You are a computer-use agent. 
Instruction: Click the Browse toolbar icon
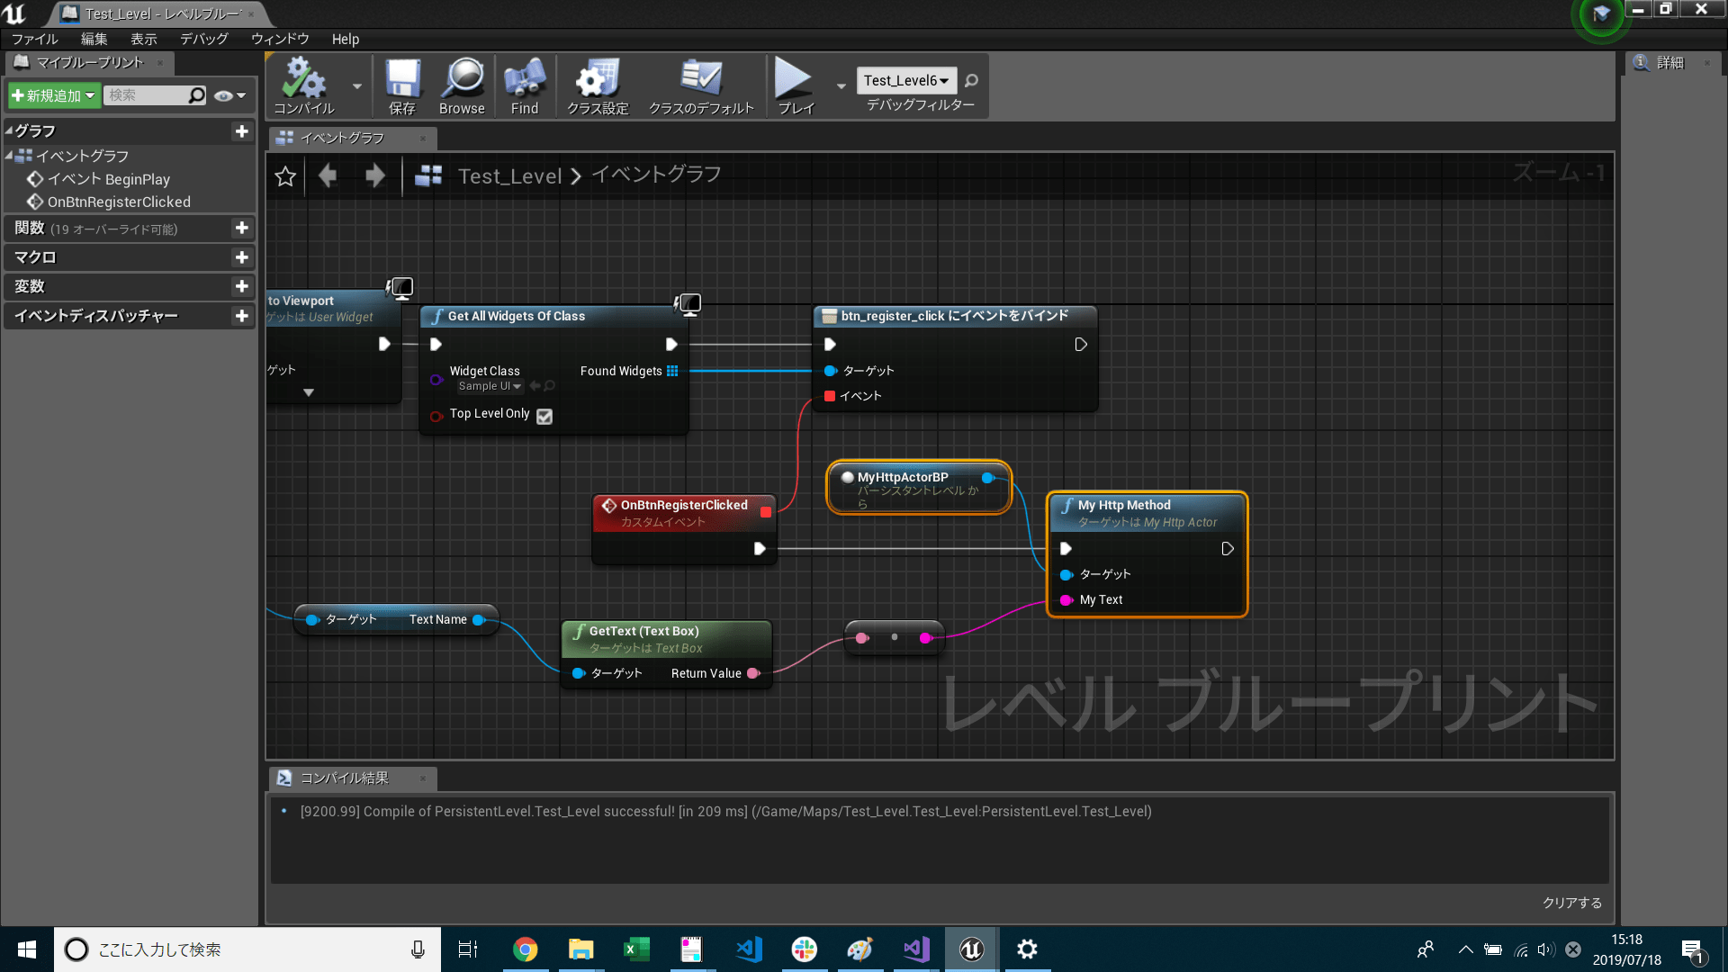[463, 85]
